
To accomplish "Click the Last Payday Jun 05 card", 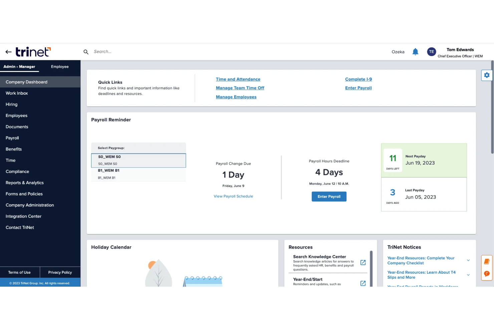I will 424,194.
